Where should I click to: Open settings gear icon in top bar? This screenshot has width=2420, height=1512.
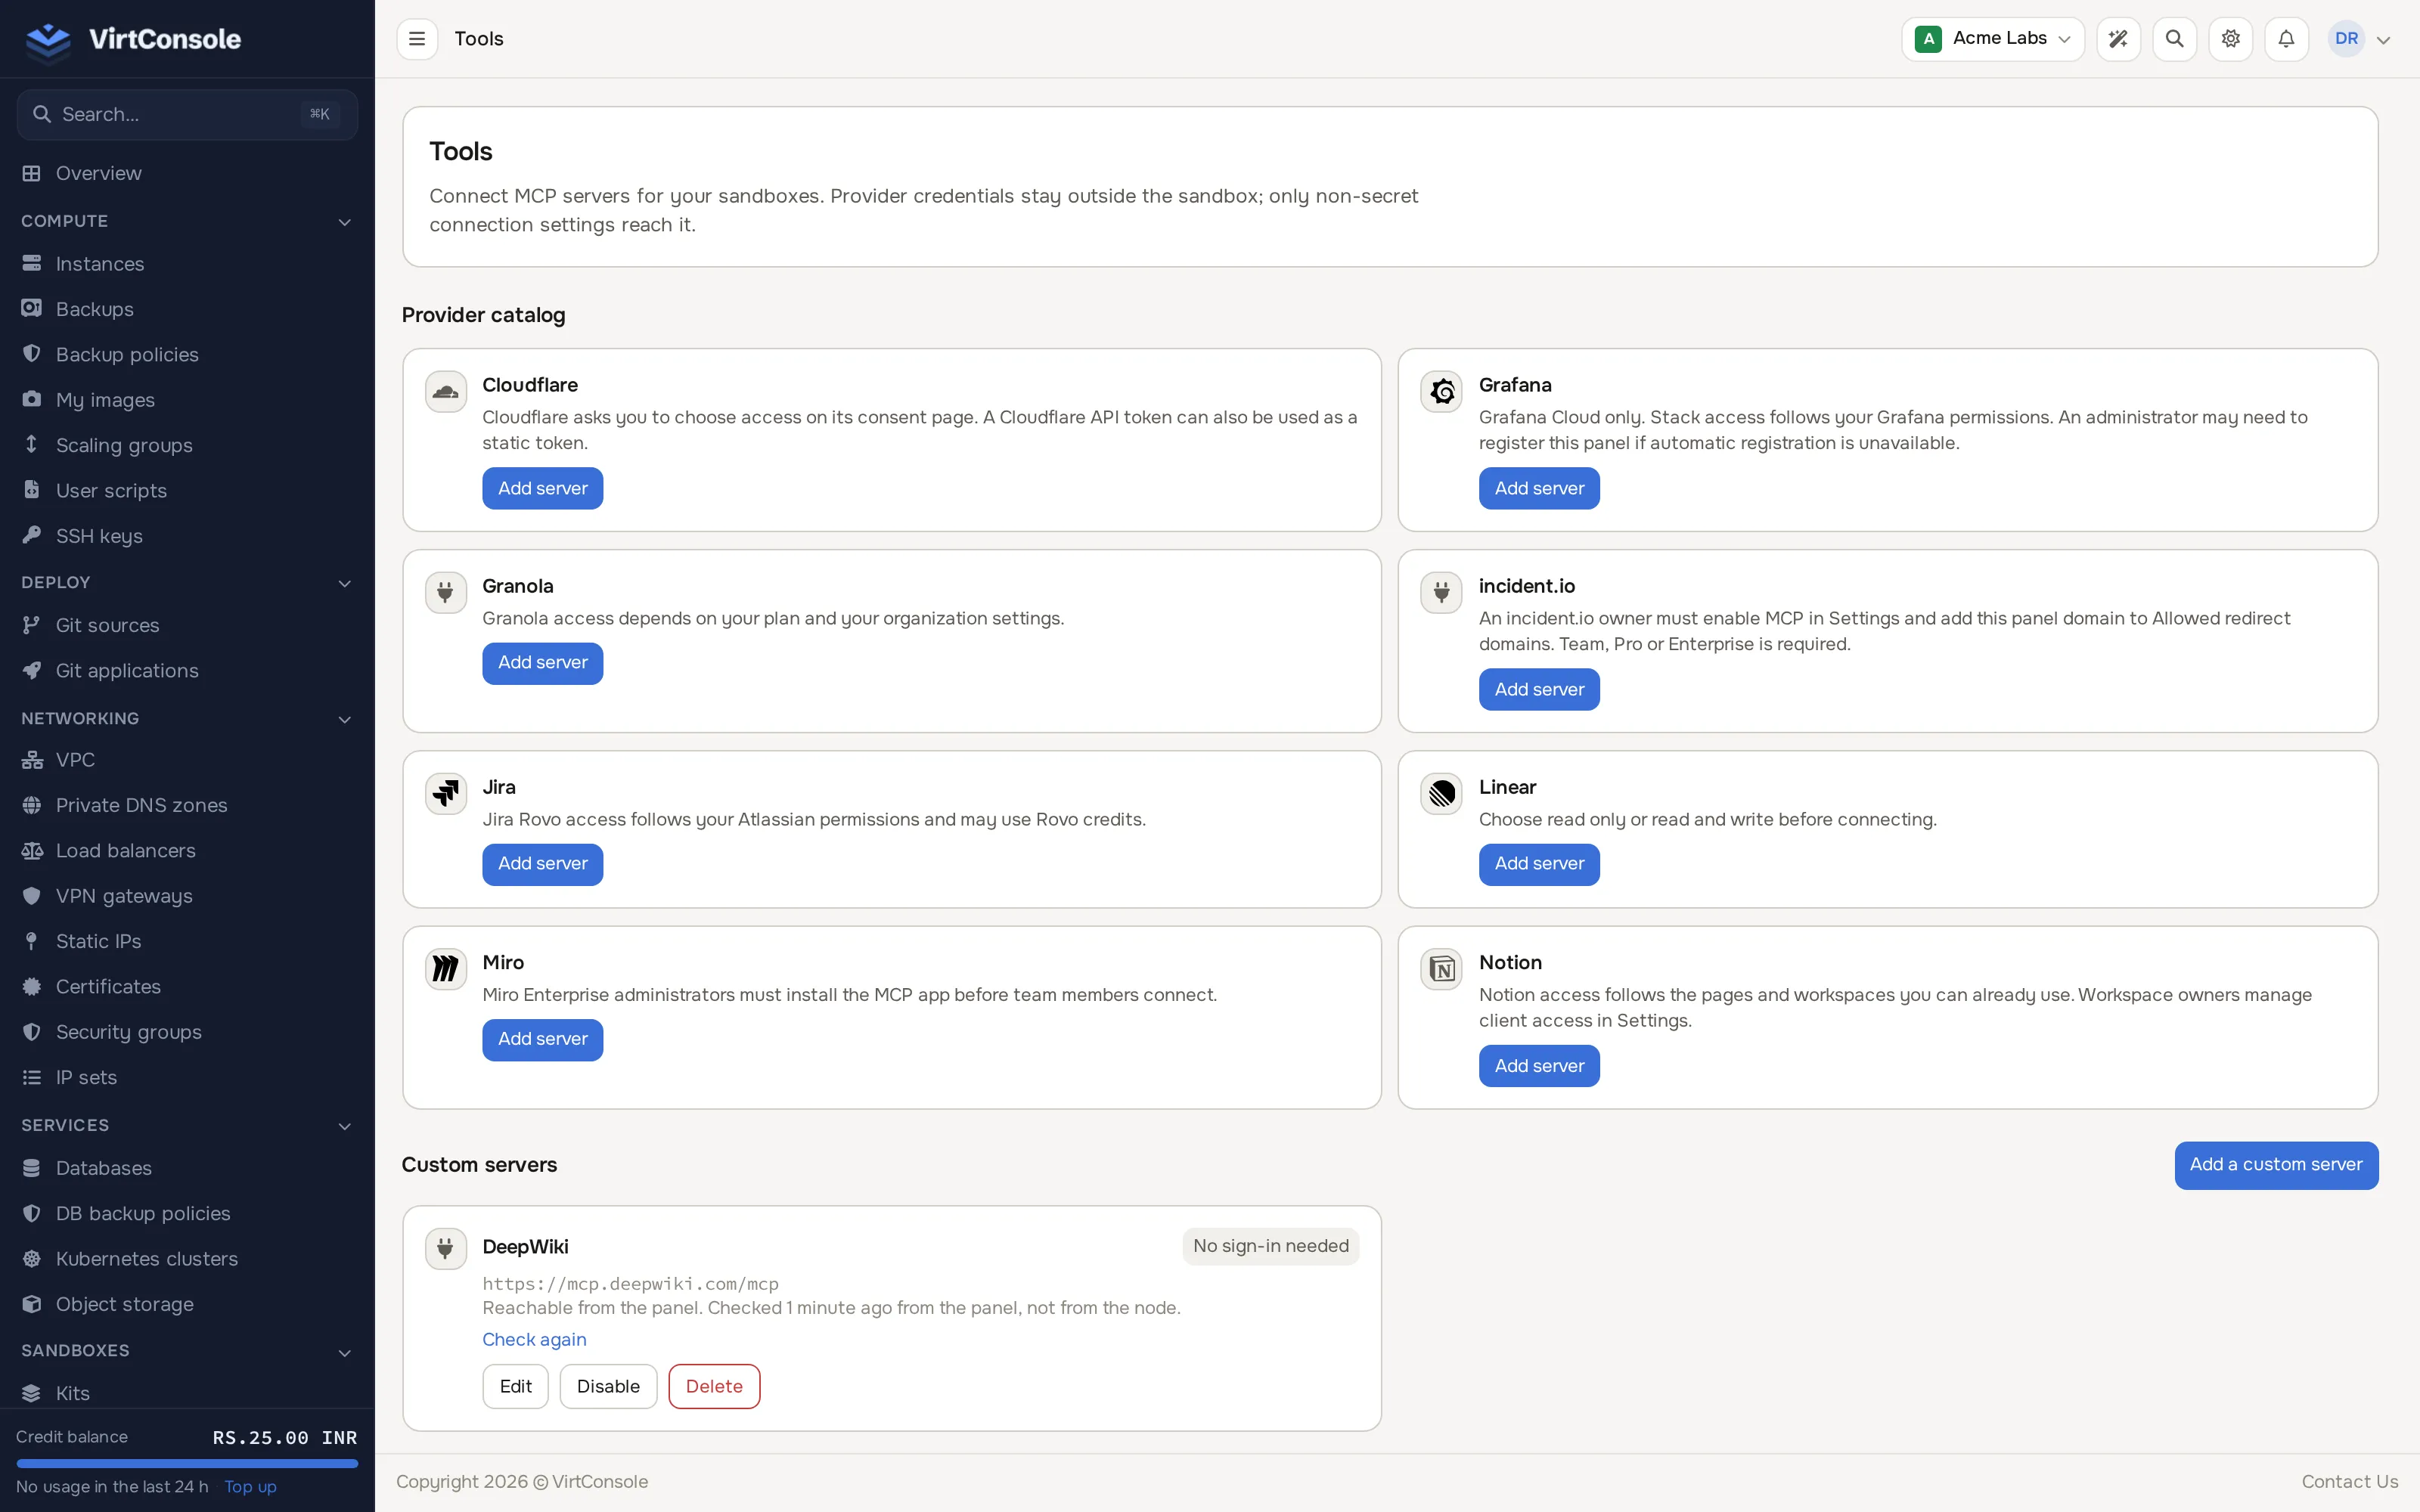tap(2230, 39)
